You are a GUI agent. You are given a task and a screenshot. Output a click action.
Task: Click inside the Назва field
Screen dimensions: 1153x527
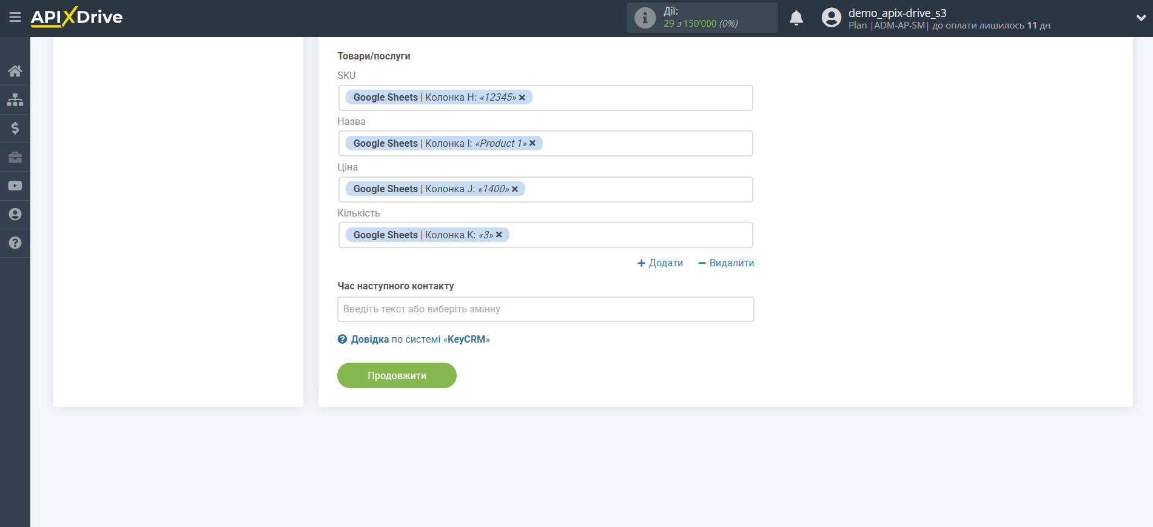[x=546, y=144]
